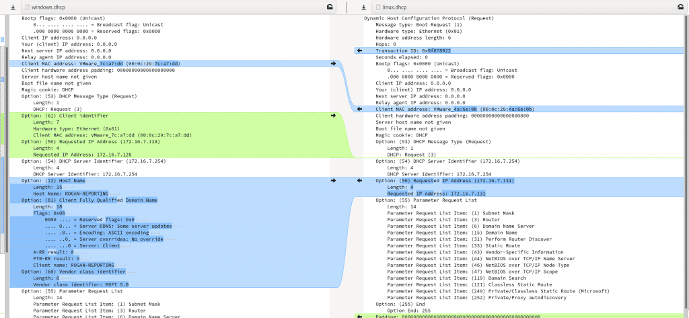Pull Transaction ID line into left pane
Screen dimensions: 689x318
pos(359,50)
